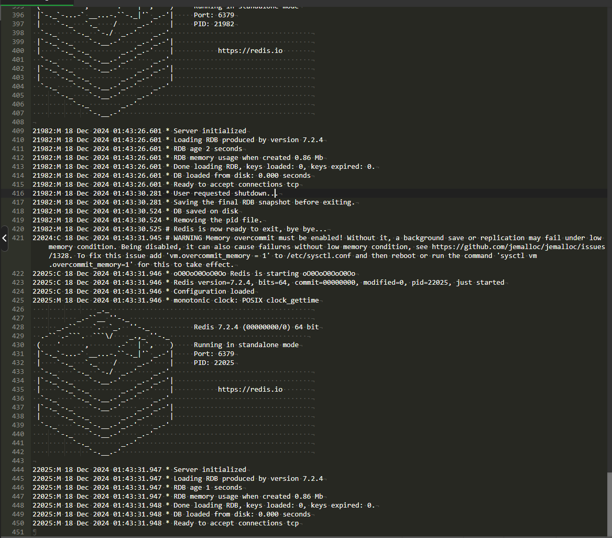The image size is (612, 538).
Task: Click "Port: 6379" on line 431
Action: (214, 354)
